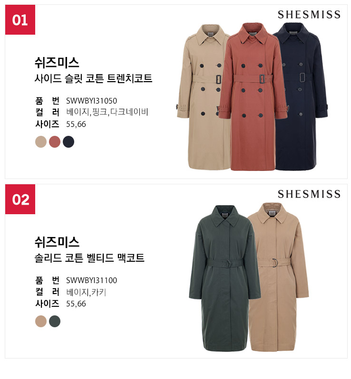Click the SHESMISS logo in second card
The image size is (351, 379).
point(309,194)
